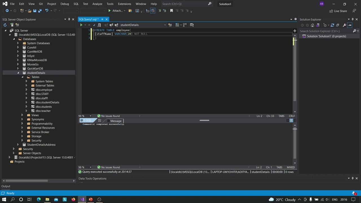Open Properties wrench in Solution Explorer
Screen dimensions: 361x203
coord(344,25)
